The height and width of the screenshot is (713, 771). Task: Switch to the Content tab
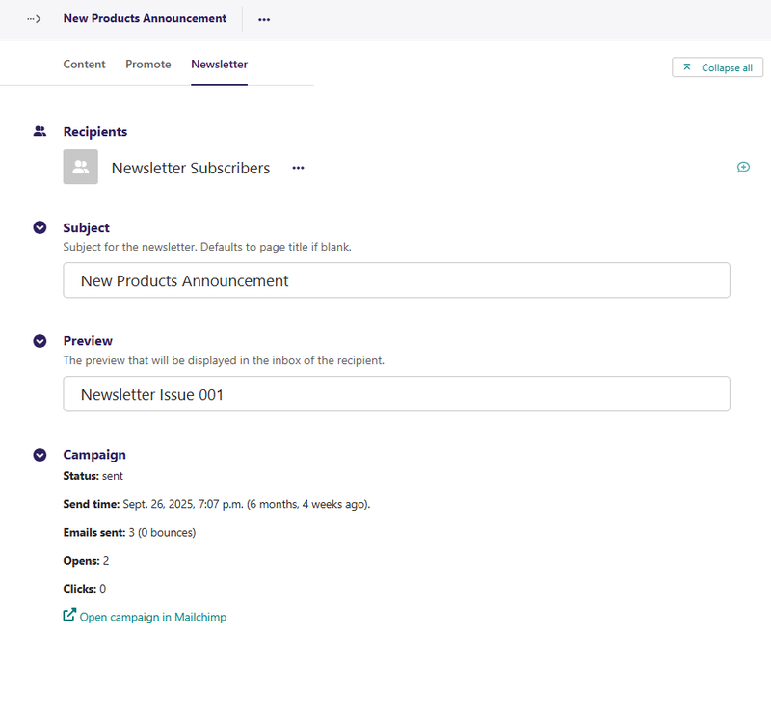[x=84, y=65]
